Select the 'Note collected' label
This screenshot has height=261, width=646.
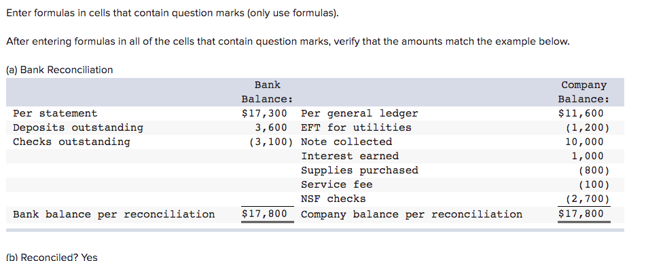pos(346,142)
